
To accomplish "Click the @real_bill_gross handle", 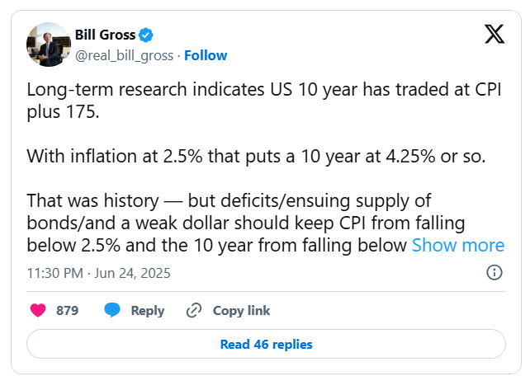I will tap(125, 55).
